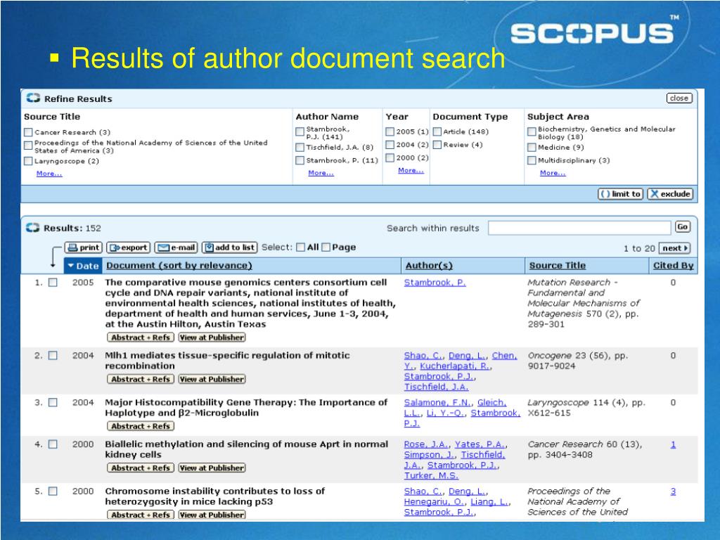Select result 3 checkbox
Image resolution: width=720 pixels, height=540 pixels.
[x=53, y=402]
